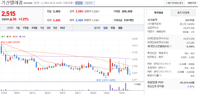Viewport: 199px width, 95px height.
Task: Click help icon next to 추정PER EPS
Action: (165, 68)
